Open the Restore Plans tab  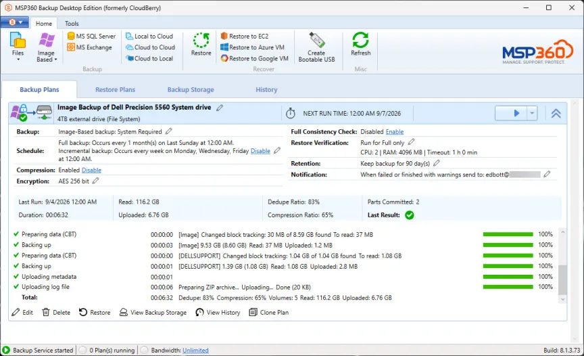115,89
